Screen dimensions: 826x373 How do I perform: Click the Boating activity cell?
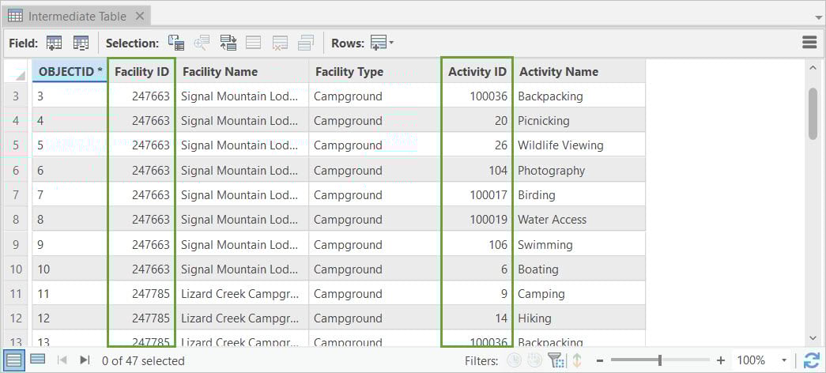(579, 269)
